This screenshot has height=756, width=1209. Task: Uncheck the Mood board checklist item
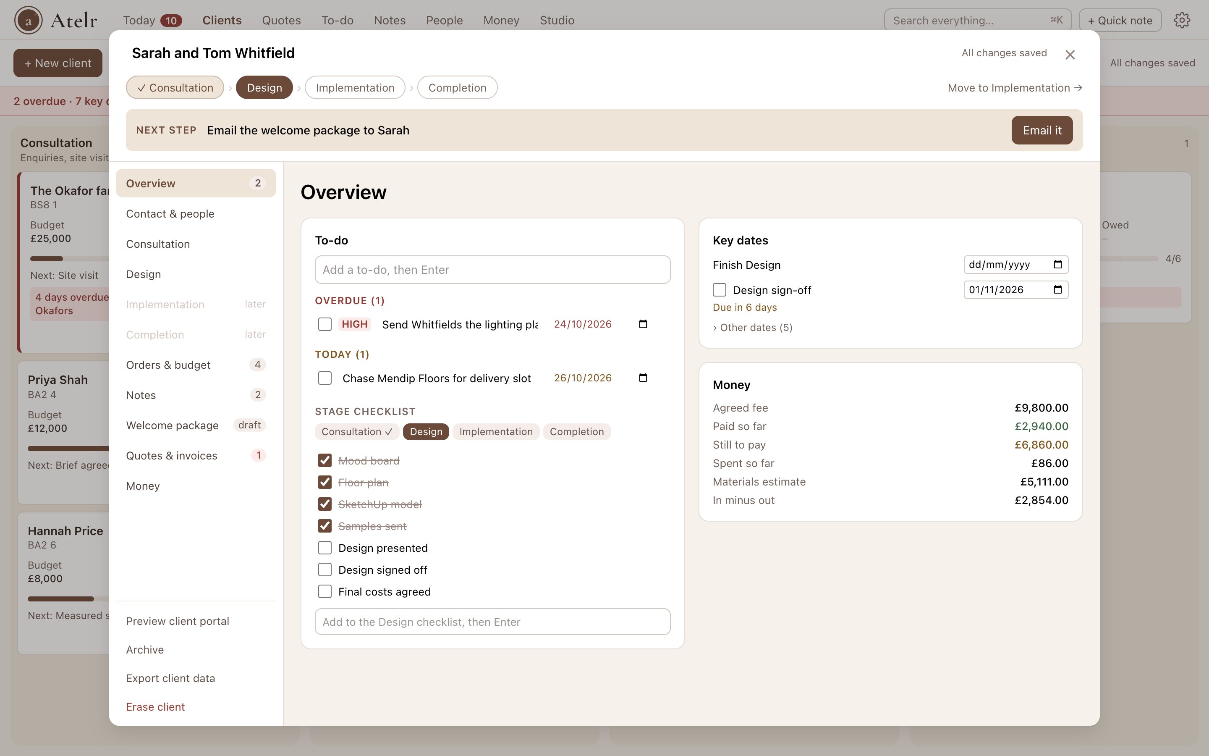[x=325, y=460]
